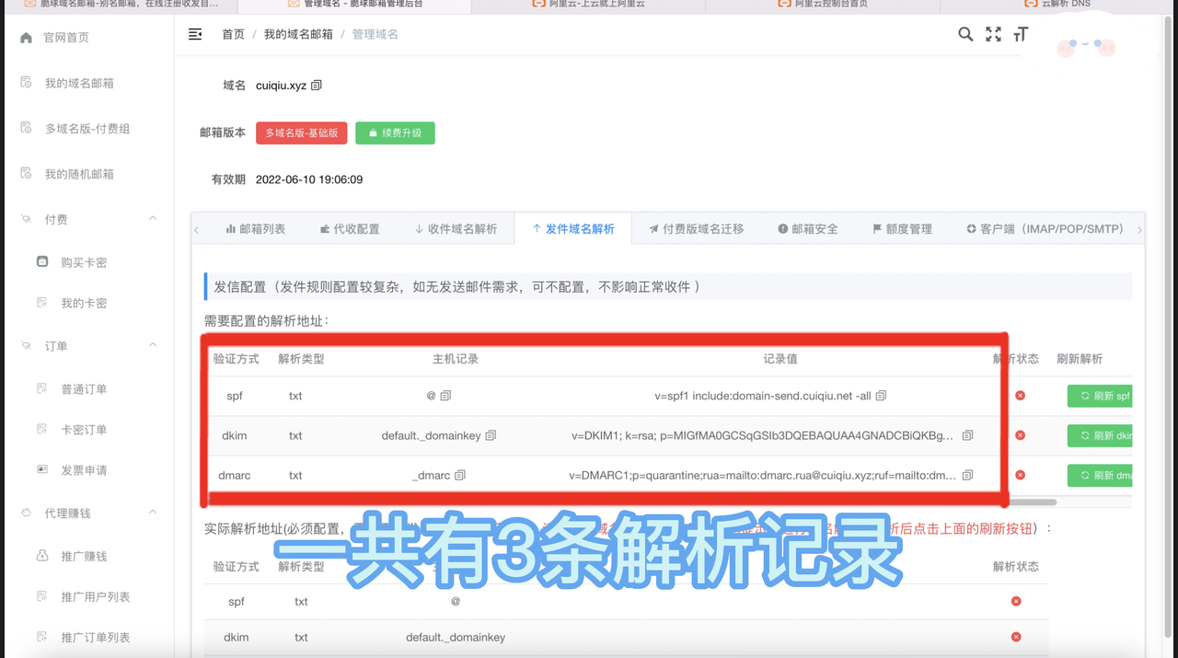
Task: Switch to the 云解析 DNS browser tab
Action: tap(1058, 5)
